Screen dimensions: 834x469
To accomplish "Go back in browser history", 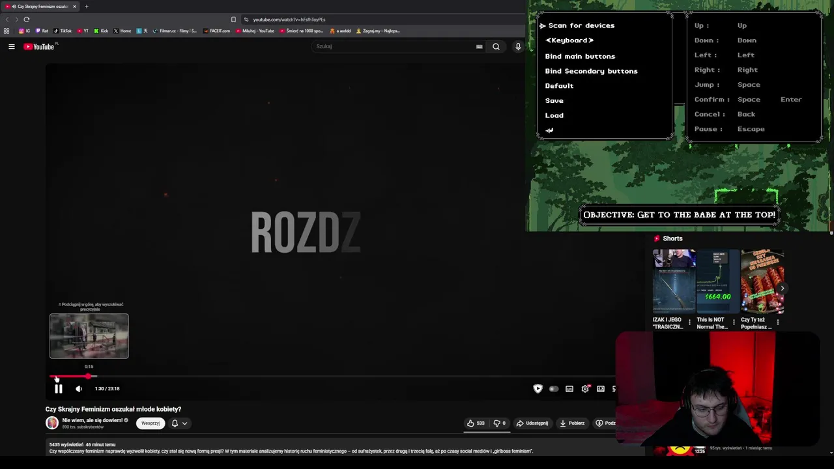I will coord(7,20).
